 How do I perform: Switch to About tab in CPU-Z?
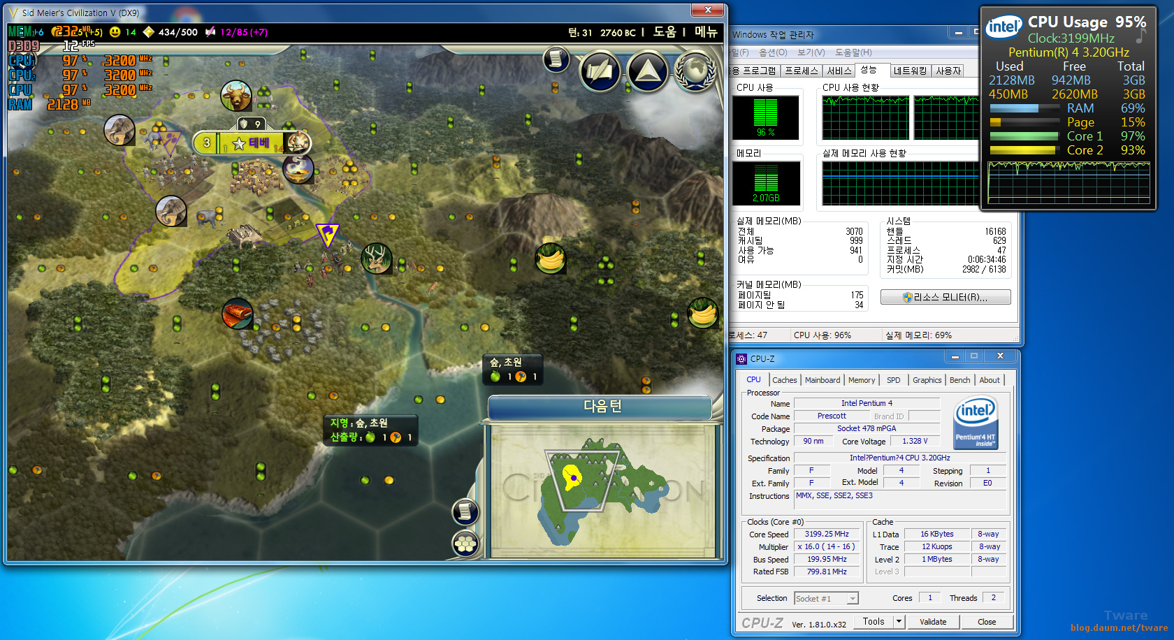[990, 380]
